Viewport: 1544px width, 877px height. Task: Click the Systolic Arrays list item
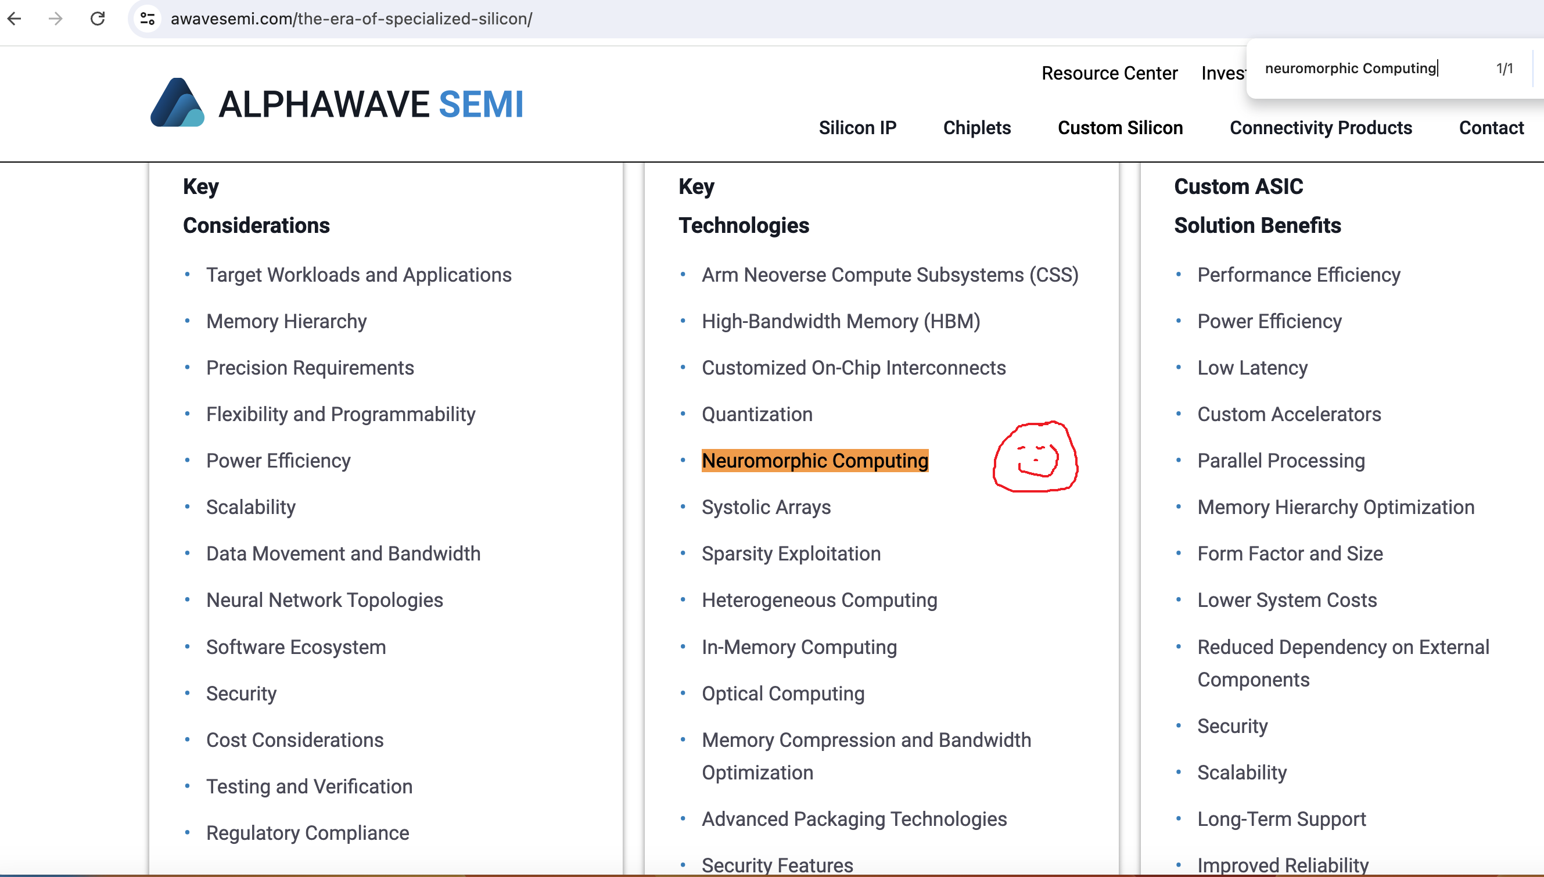tap(766, 507)
